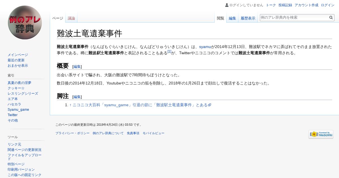Viewport: 339px width, 178px height.
Task: Click 編集 next to the 脚注 heading
Action: click(77, 97)
